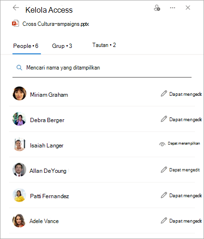Open Dapat mengedit permission for Allan DeYoung

tap(184, 170)
